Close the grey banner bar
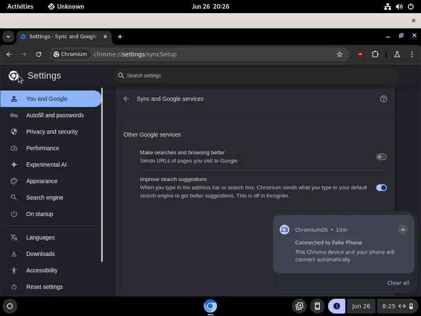Screen dimensions: 421x316 414,21
